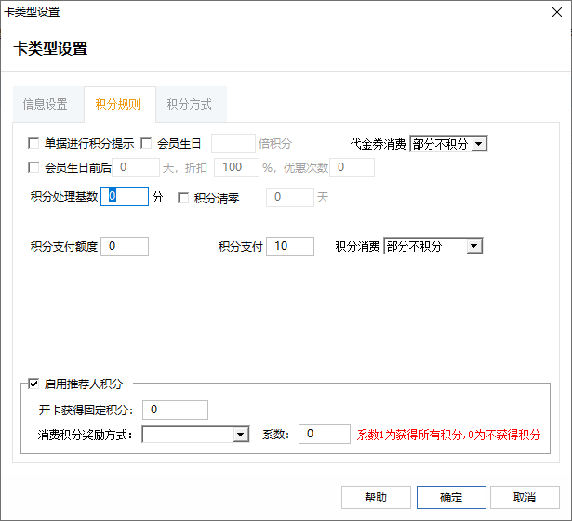The width and height of the screenshot is (572, 521).
Task: Toggle the 积分清零 checkbox
Action: click(183, 198)
